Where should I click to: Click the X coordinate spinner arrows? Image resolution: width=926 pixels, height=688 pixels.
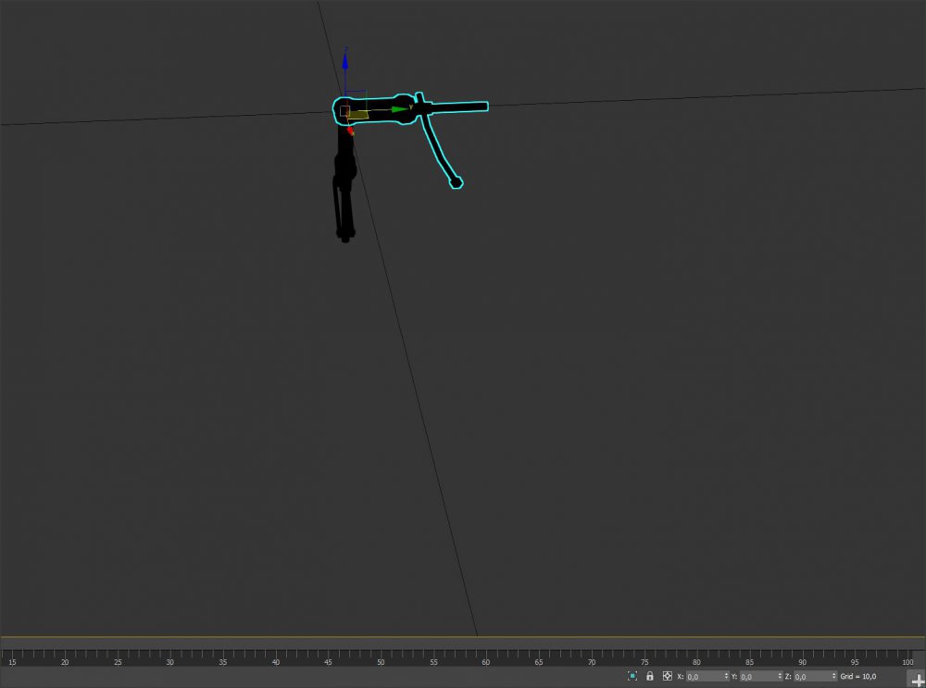(x=726, y=677)
